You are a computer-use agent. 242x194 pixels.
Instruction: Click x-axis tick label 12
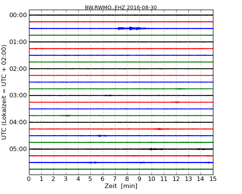pyautogui.click(x=176, y=179)
